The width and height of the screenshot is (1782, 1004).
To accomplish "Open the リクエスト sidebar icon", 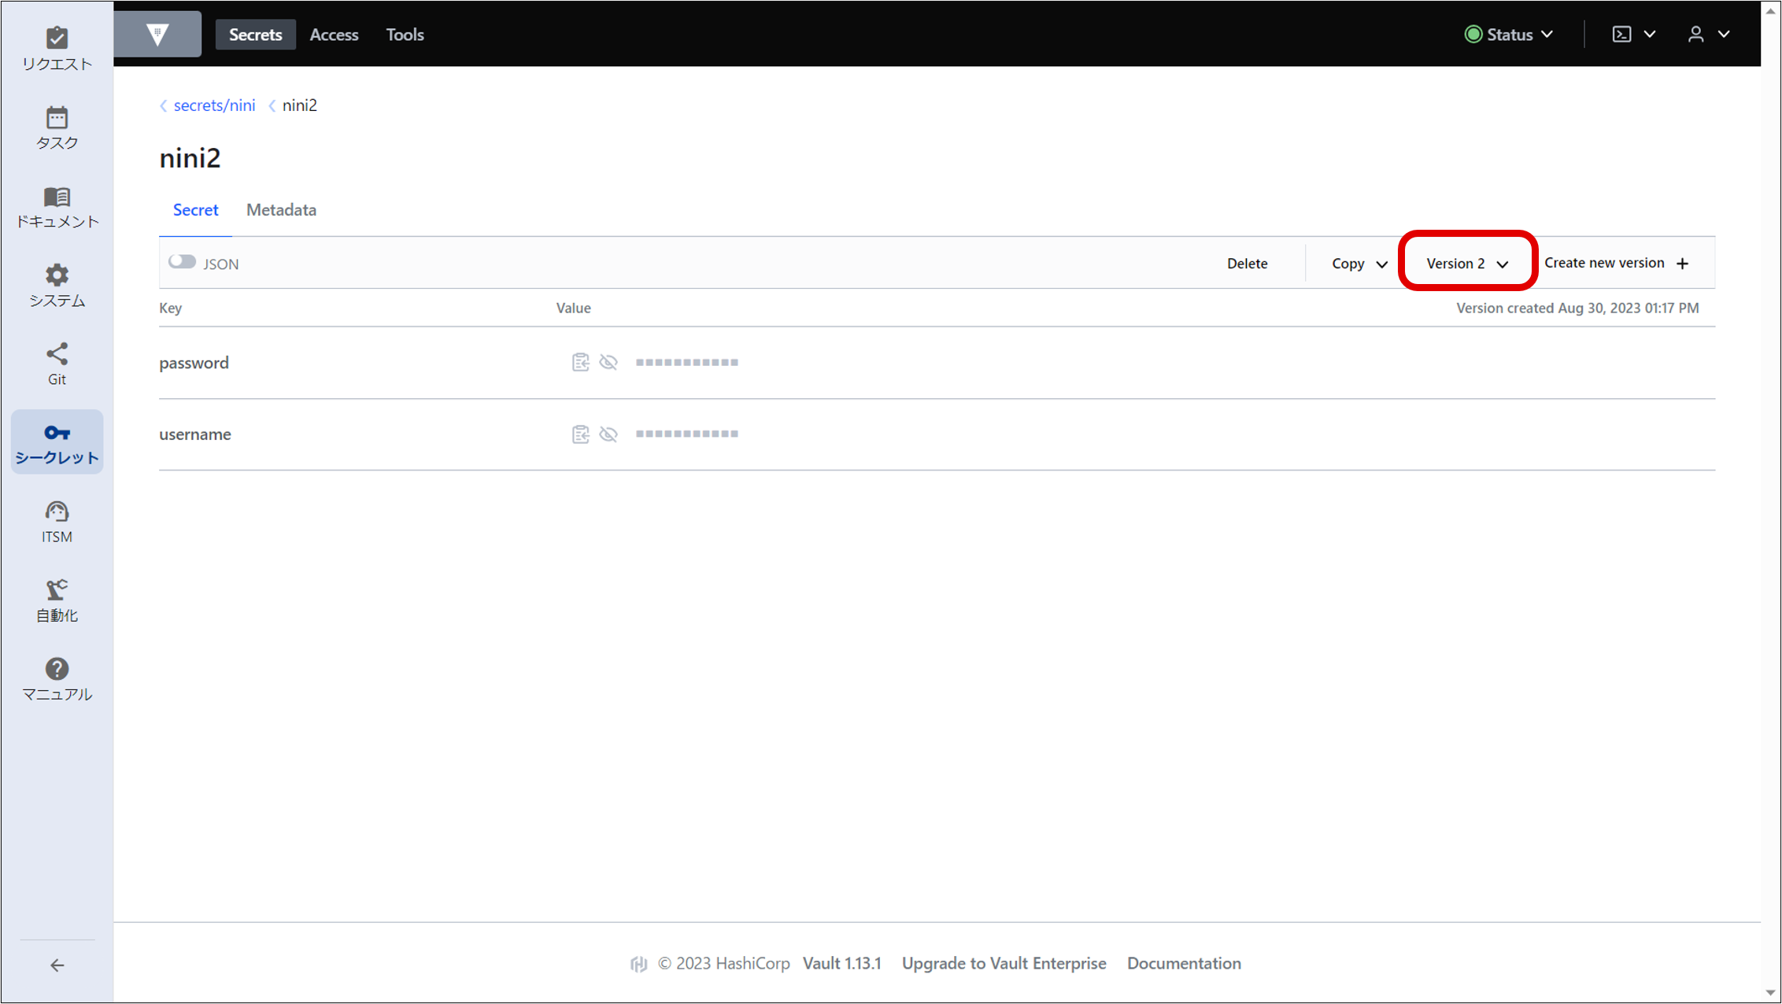I will (x=56, y=47).
